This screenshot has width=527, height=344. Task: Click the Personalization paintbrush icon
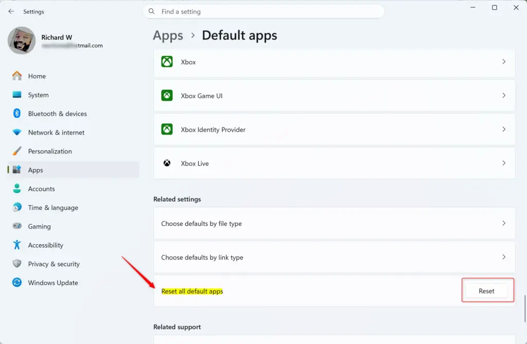click(x=17, y=151)
